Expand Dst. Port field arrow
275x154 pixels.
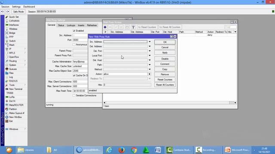(150, 51)
